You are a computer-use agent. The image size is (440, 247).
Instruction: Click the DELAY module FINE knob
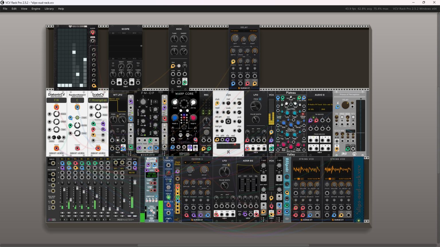tap(244, 40)
